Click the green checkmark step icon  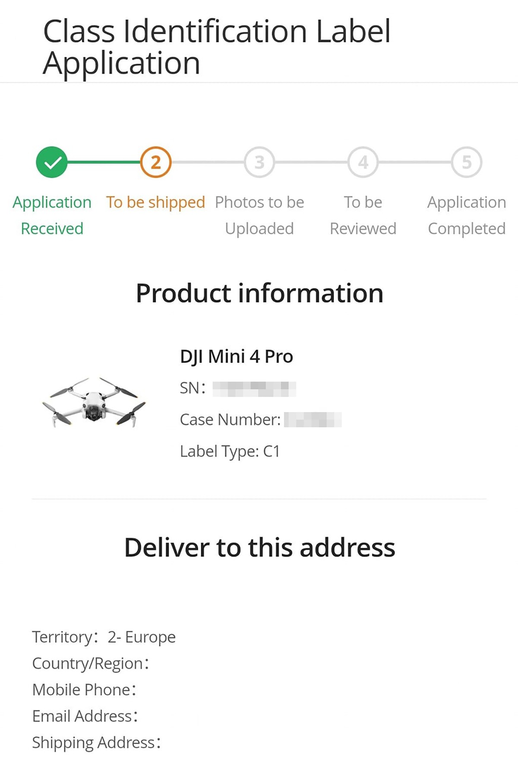52,162
